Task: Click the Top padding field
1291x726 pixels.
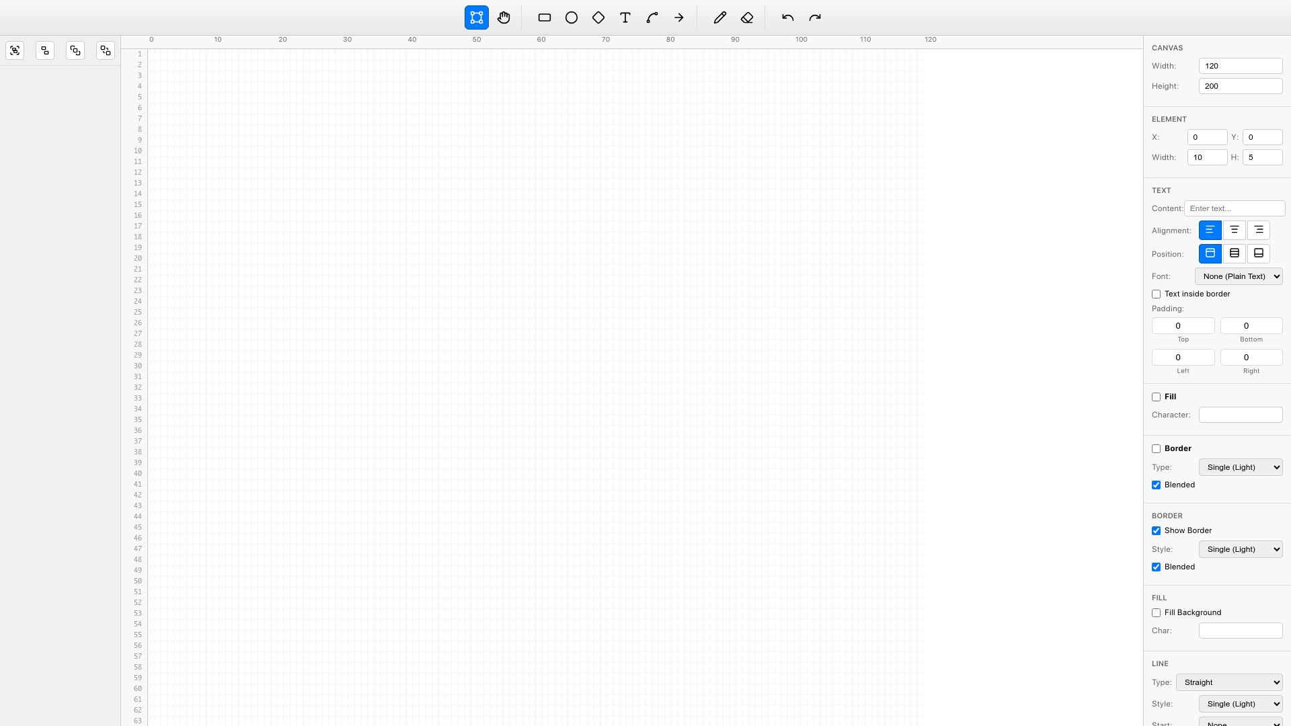Action: (1183, 326)
